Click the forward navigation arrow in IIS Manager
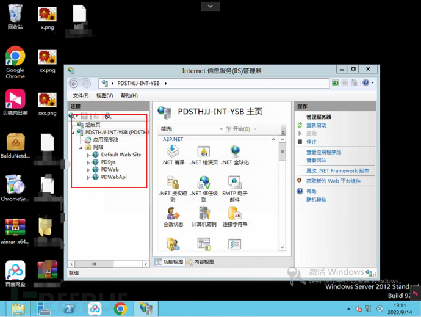The width and height of the screenshot is (421, 317). (87, 84)
